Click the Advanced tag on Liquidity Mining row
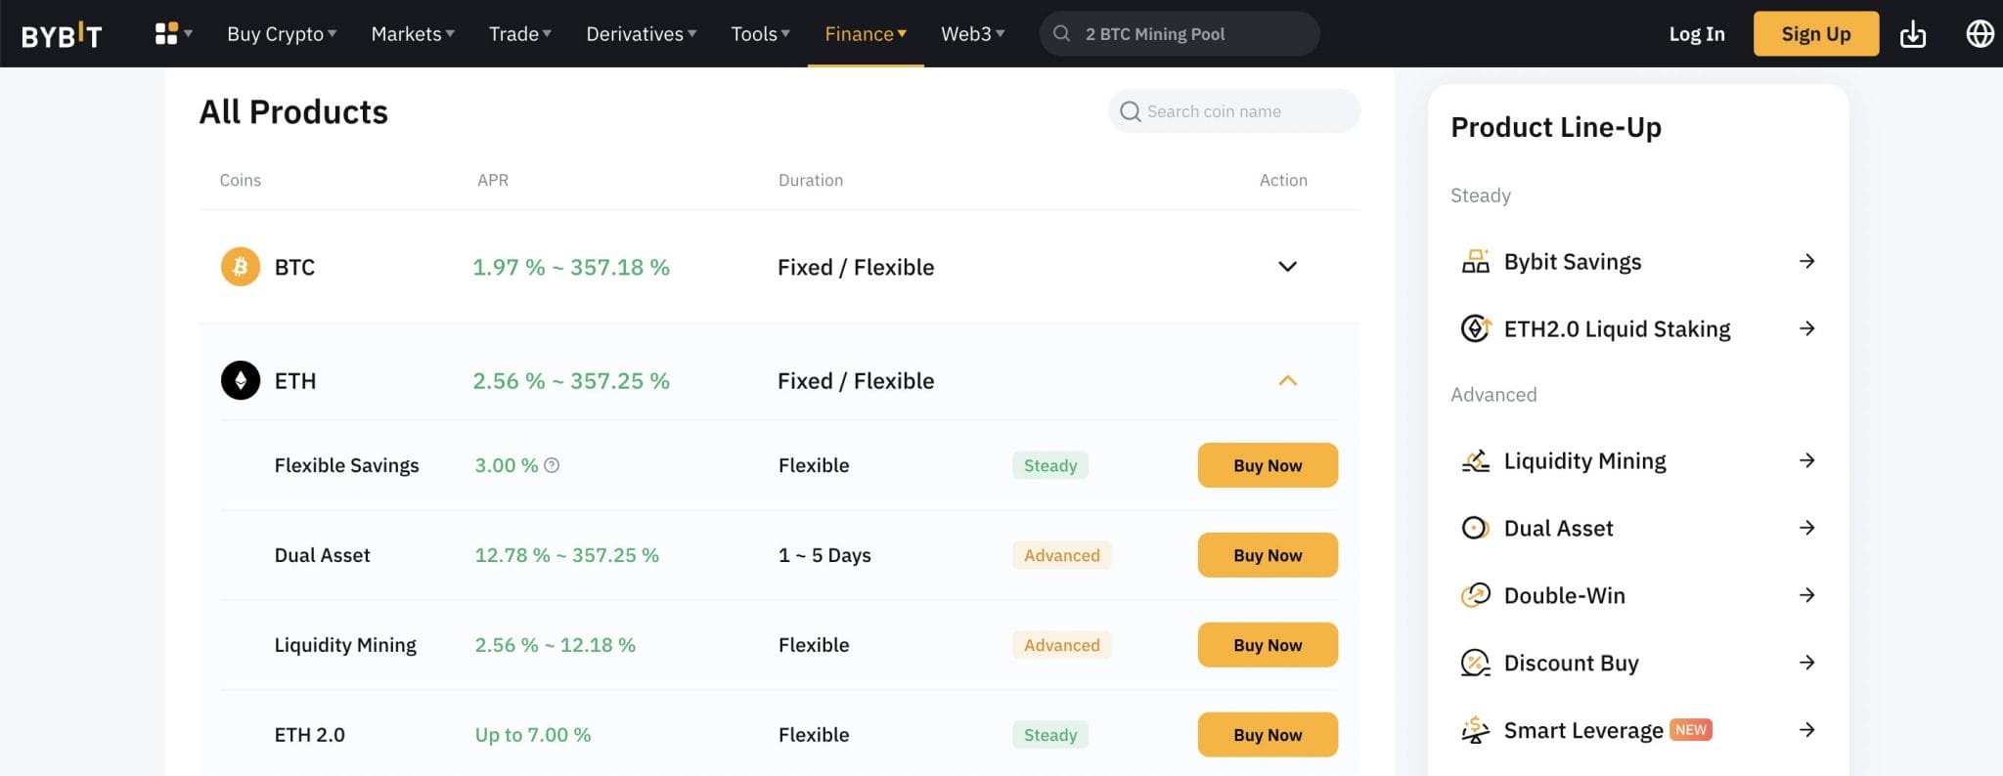2003x776 pixels. [x=1062, y=646]
